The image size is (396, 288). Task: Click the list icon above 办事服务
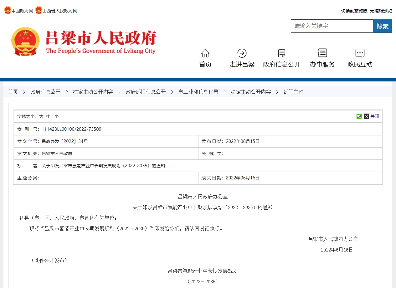tap(322, 53)
